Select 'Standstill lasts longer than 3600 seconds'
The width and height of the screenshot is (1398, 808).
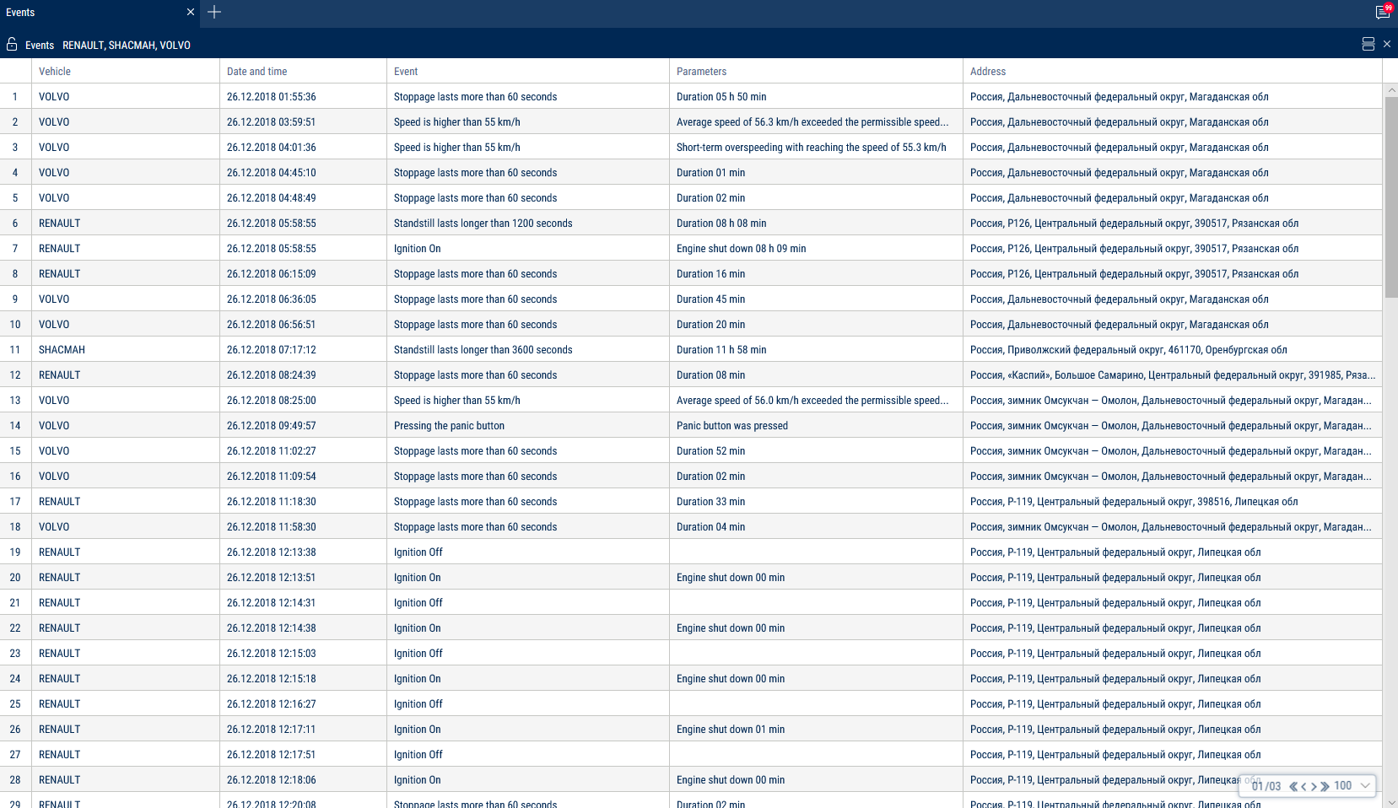pyautogui.click(x=527, y=349)
